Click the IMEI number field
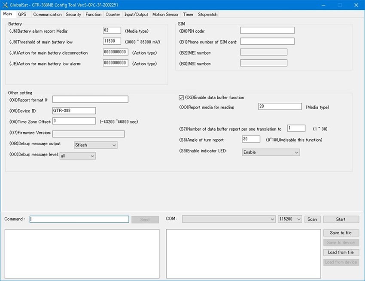 264,52
